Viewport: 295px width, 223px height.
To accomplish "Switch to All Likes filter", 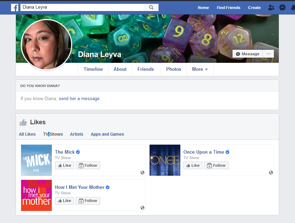I will point(27,134).
